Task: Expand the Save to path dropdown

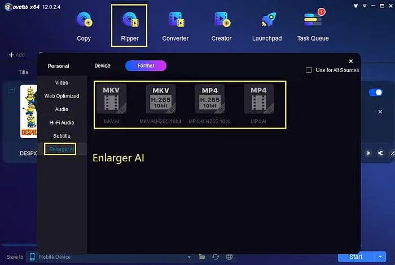Action: (x=189, y=257)
